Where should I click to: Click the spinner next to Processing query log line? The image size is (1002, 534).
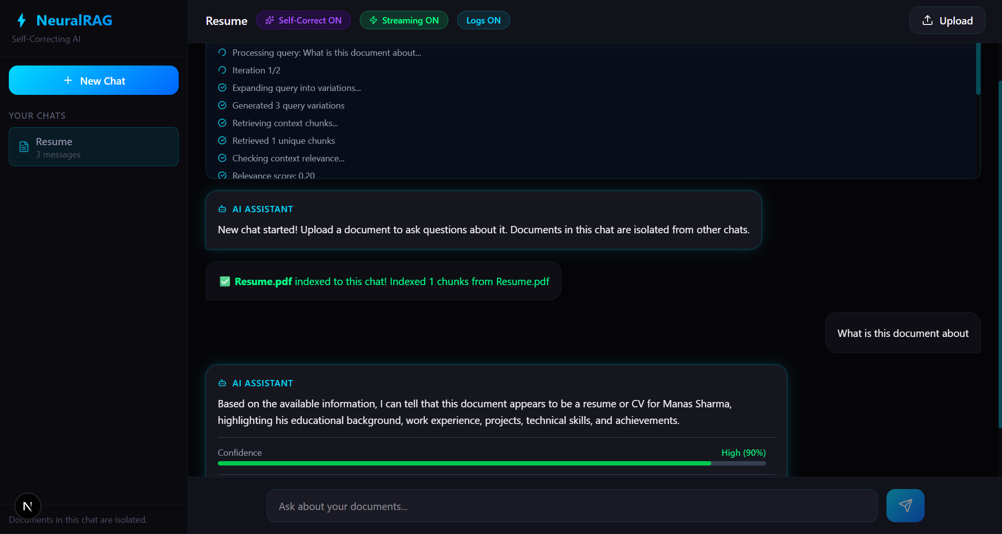point(222,52)
